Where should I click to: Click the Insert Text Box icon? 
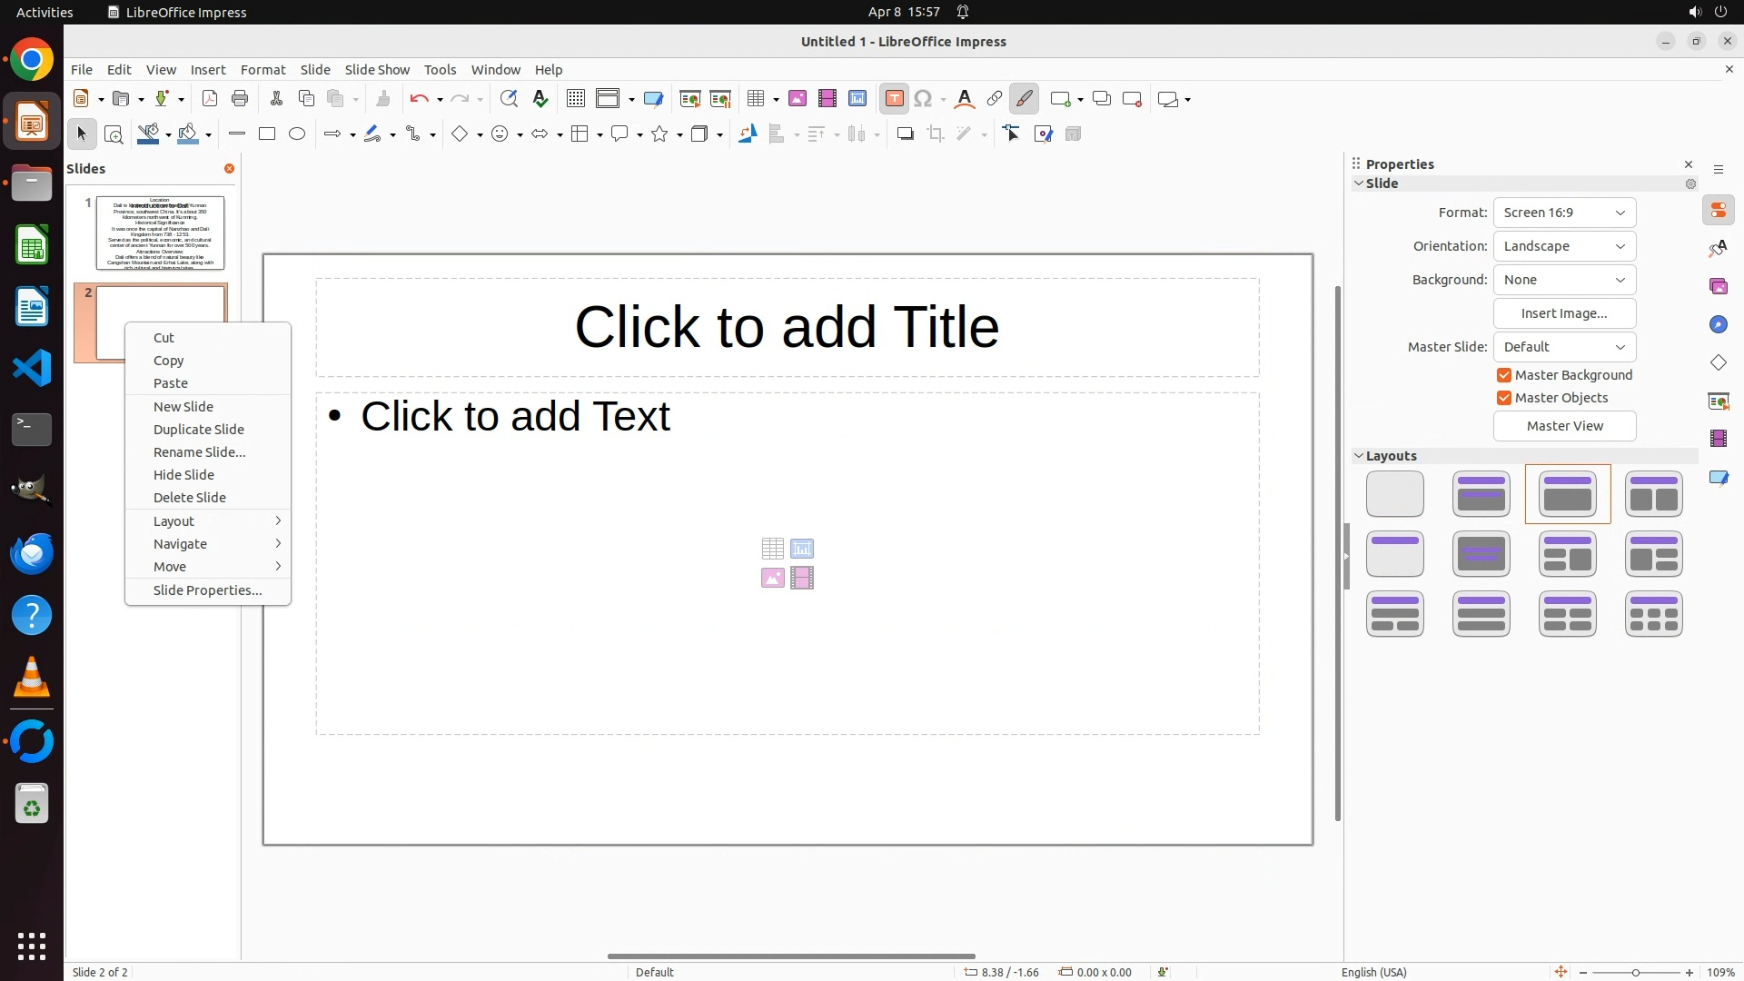895,99
